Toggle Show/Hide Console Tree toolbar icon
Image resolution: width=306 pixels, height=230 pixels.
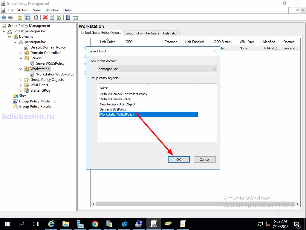click(x=27, y=17)
